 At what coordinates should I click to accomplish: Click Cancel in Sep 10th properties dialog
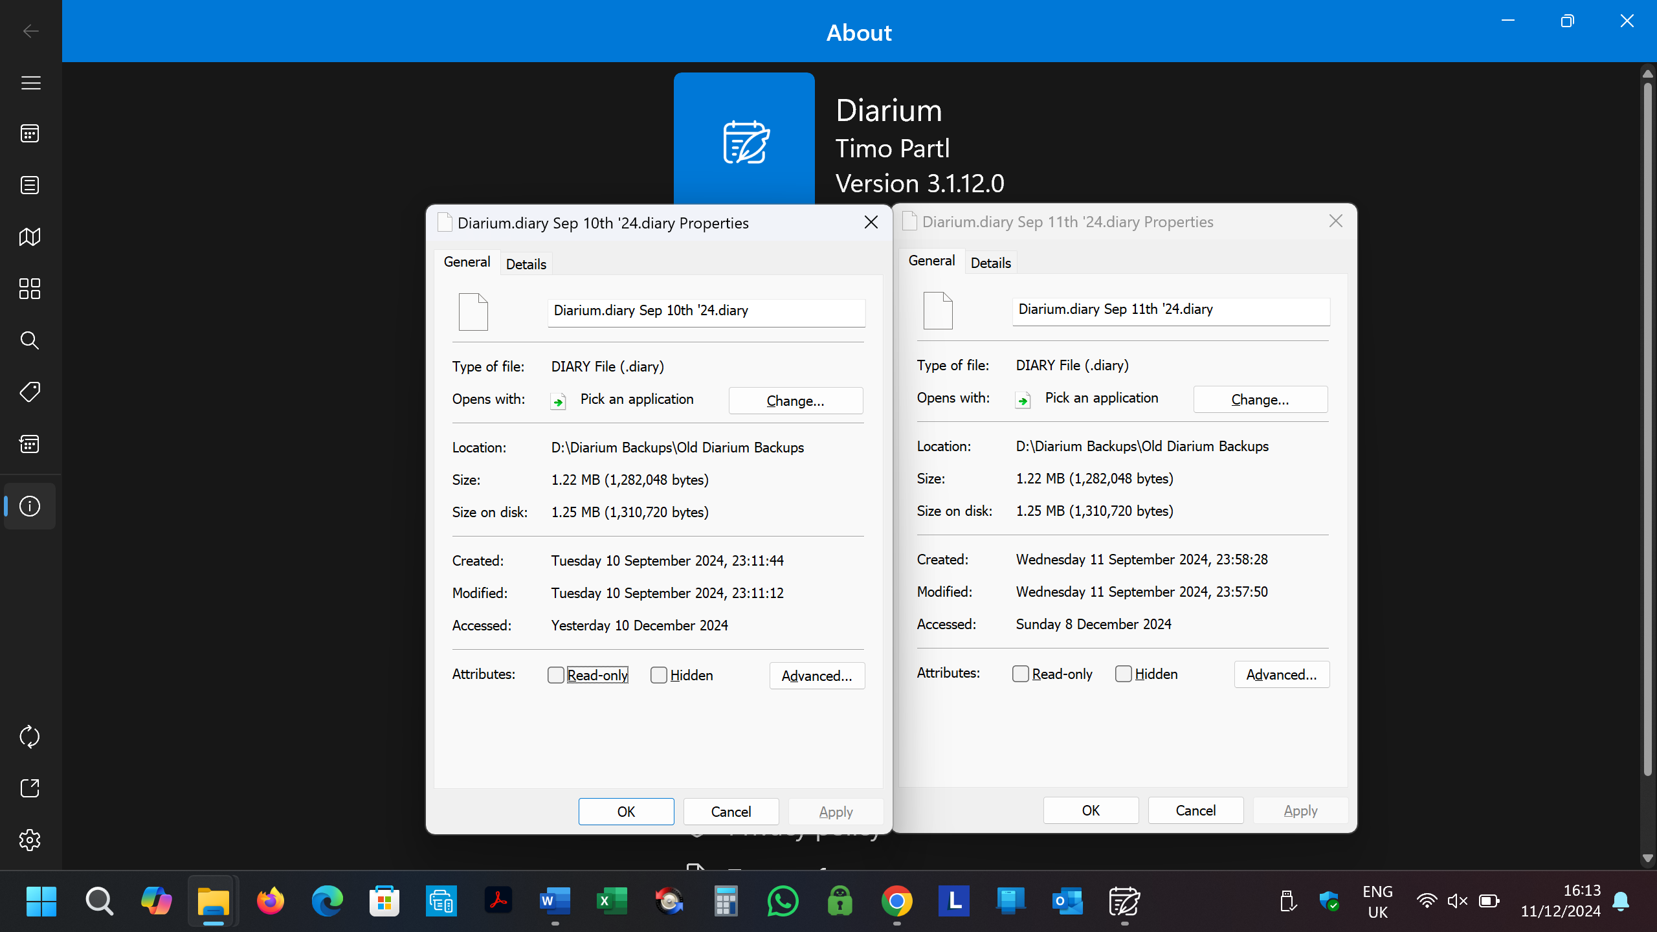(x=731, y=812)
